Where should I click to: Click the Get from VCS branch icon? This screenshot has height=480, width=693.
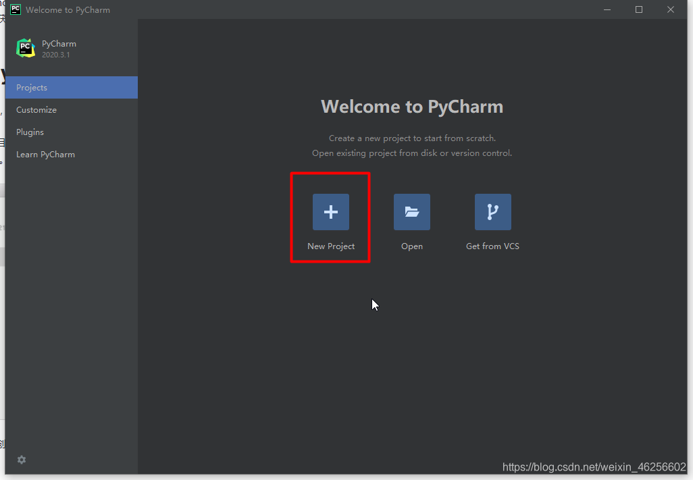pos(493,212)
